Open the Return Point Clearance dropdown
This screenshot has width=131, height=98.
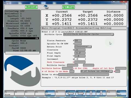coord(83,47)
